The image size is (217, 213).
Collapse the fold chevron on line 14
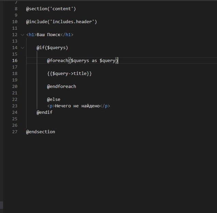tap(22, 48)
